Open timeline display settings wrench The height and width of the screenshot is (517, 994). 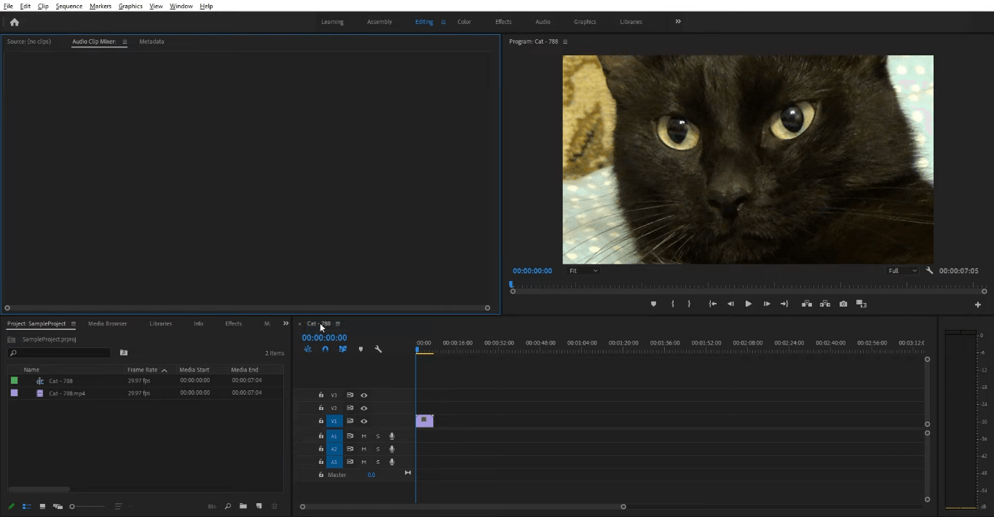(x=378, y=350)
